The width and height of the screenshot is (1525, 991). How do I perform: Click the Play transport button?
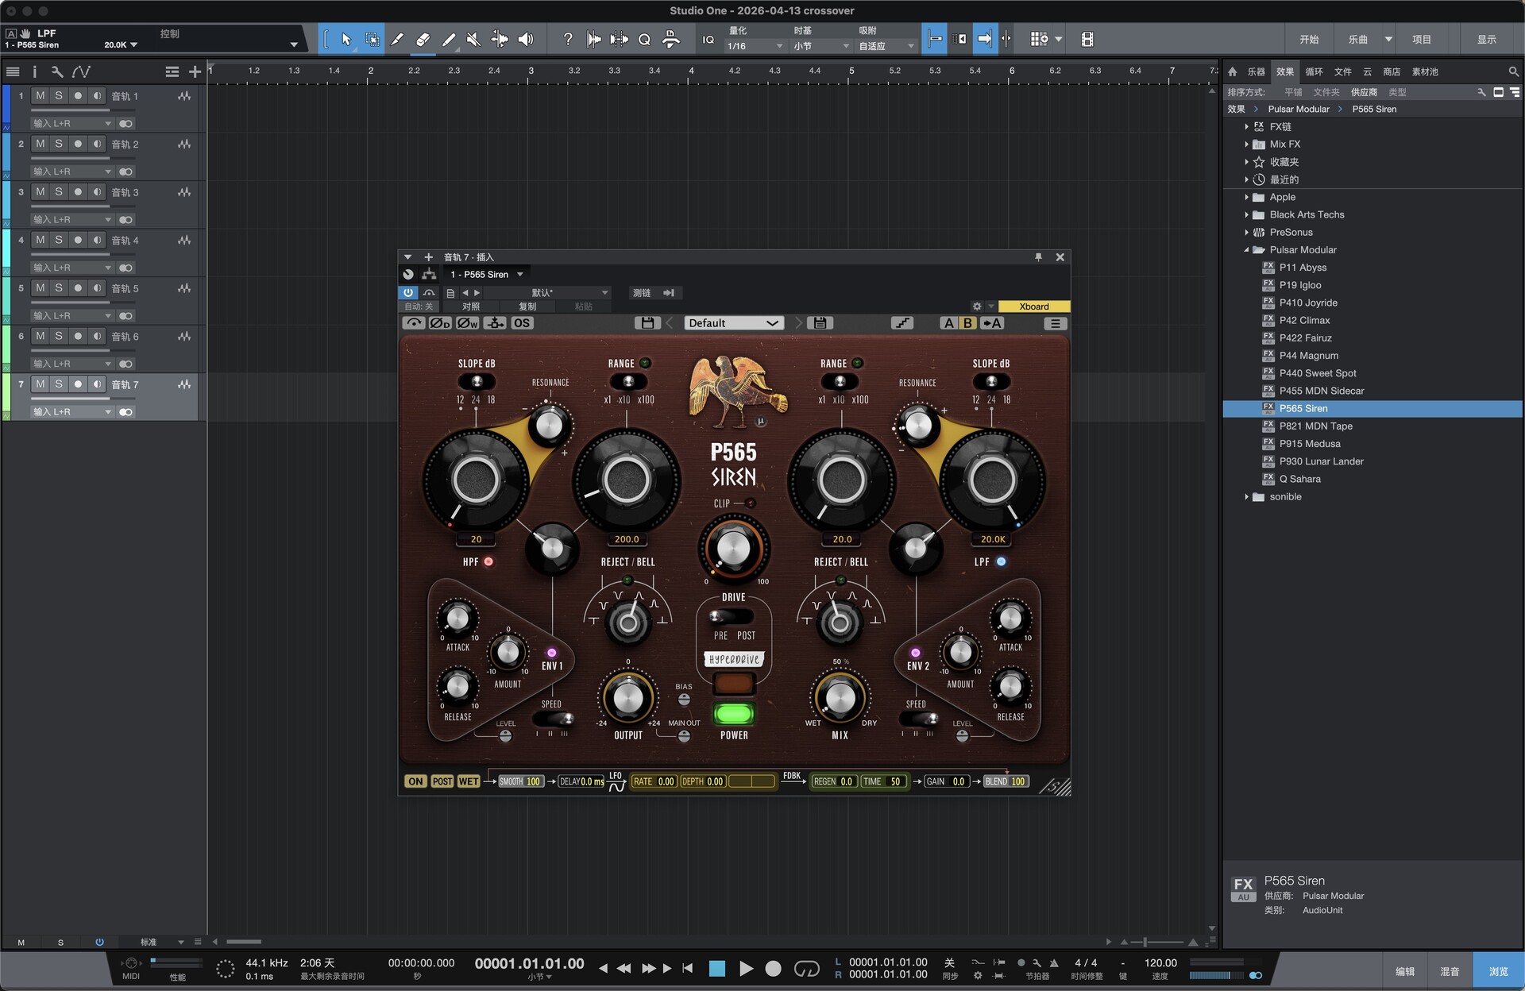[x=745, y=968]
